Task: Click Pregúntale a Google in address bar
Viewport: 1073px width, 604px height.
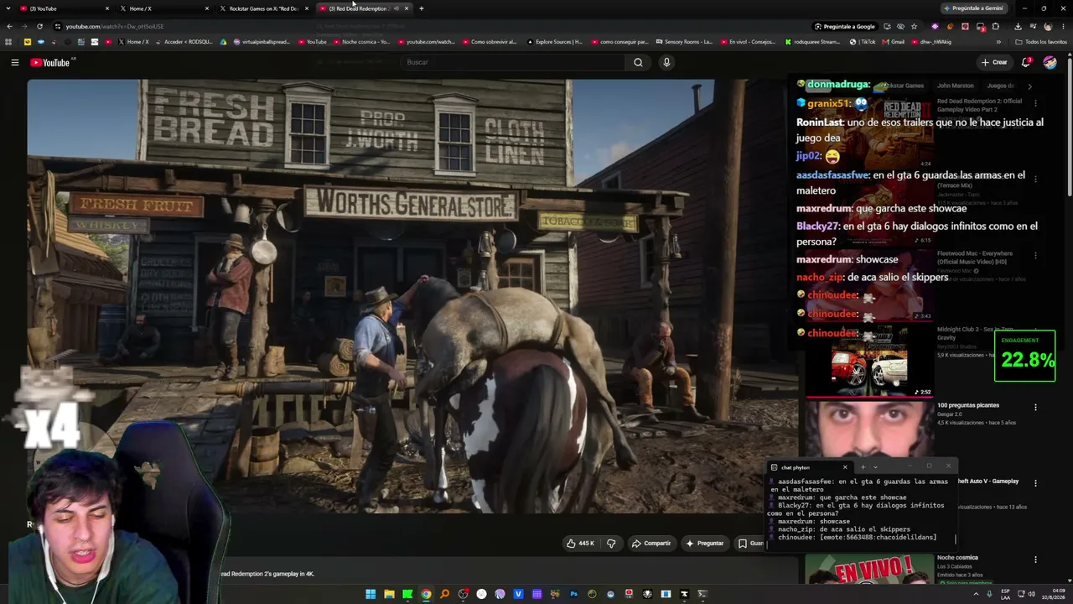Action: (x=844, y=26)
